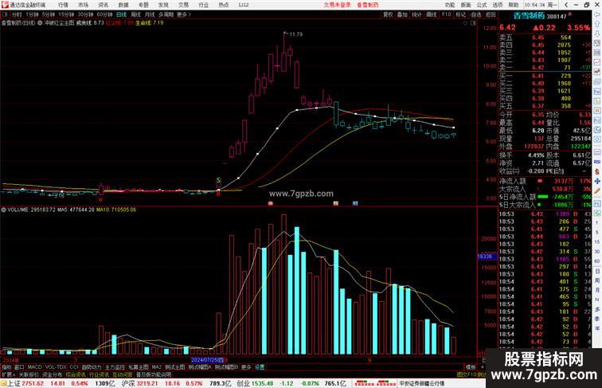The image size is (602, 388).
Task: Click the 平安证券新疆云行情 server status
Action: coord(421,383)
